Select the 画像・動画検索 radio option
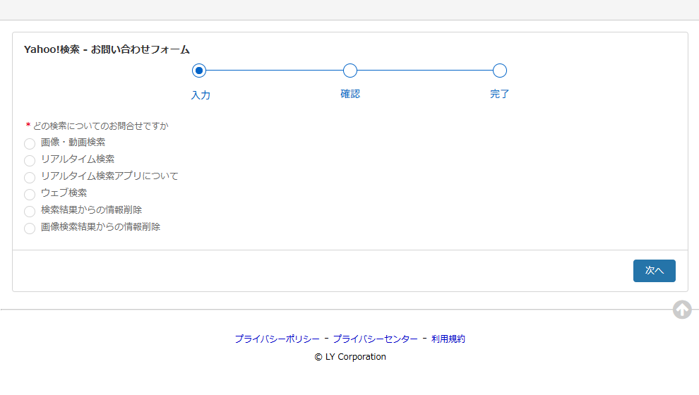699x395 pixels. (30, 143)
